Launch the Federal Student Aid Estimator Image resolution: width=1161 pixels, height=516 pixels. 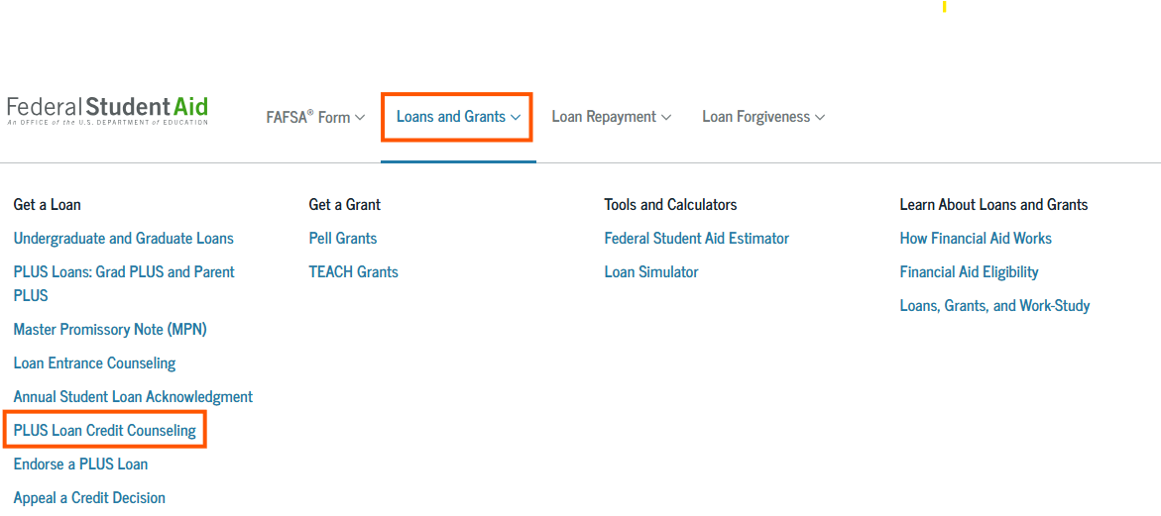pyautogui.click(x=697, y=239)
